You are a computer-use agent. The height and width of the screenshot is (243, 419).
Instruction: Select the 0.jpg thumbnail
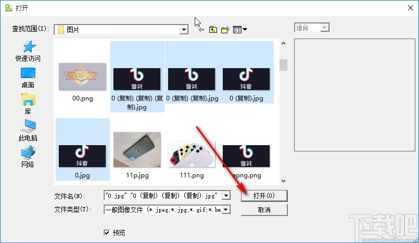[83, 156]
